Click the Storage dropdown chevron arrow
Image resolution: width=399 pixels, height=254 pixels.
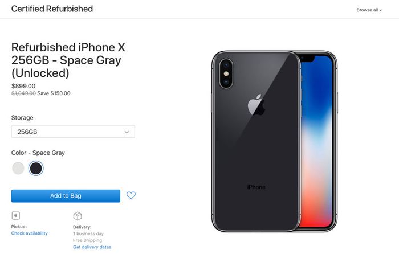pyautogui.click(x=127, y=132)
